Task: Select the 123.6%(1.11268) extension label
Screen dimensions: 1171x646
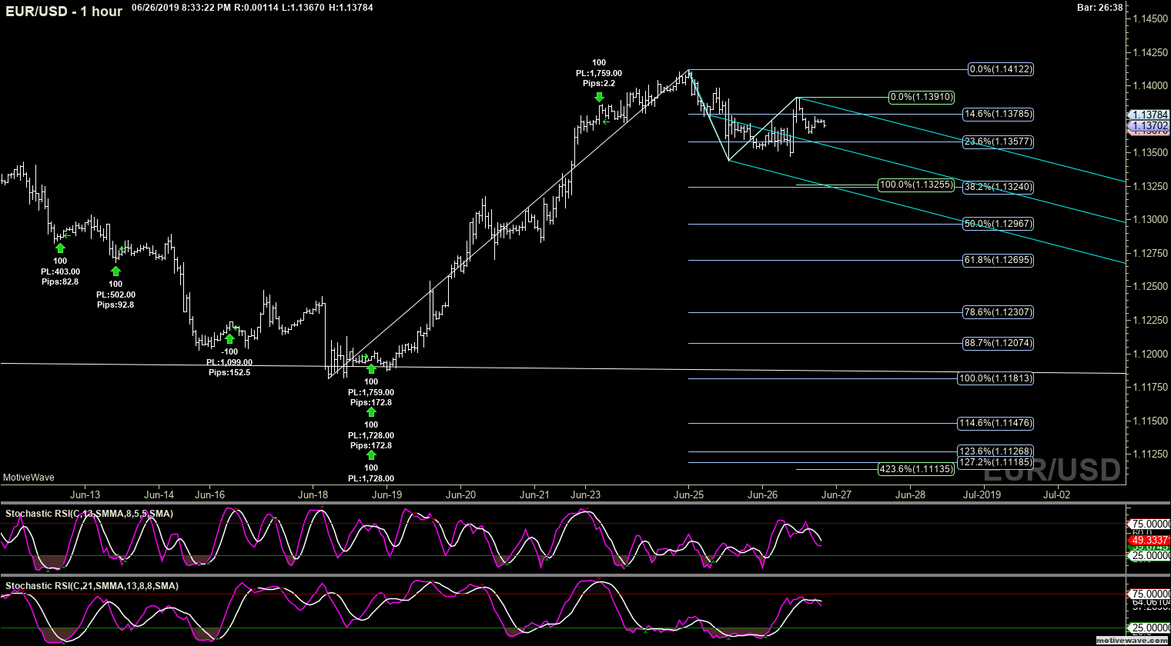Action: pyautogui.click(x=995, y=451)
